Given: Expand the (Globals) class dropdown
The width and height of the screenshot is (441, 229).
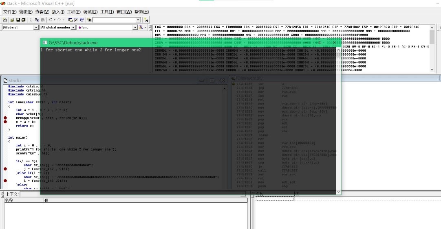Looking at the screenshot, I should pos(36,27).
